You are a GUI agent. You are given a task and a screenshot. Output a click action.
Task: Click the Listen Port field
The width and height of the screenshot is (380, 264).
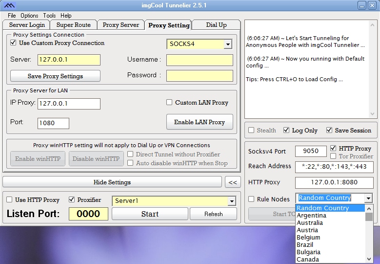[88, 214]
